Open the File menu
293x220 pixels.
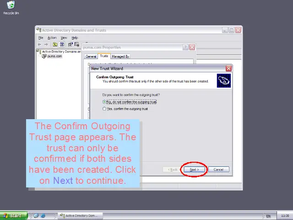click(x=41, y=38)
